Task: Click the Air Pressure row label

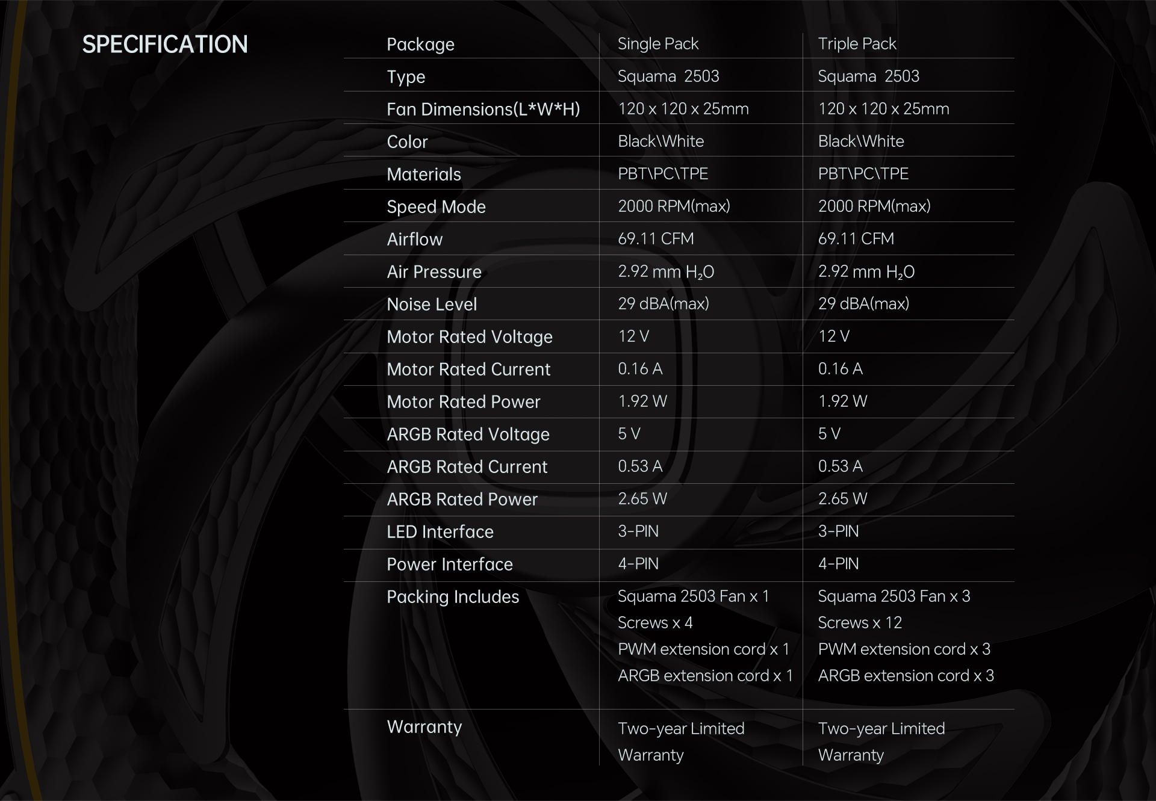Action: (433, 272)
